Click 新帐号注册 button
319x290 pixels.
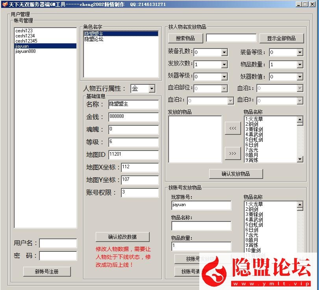(x=47, y=271)
